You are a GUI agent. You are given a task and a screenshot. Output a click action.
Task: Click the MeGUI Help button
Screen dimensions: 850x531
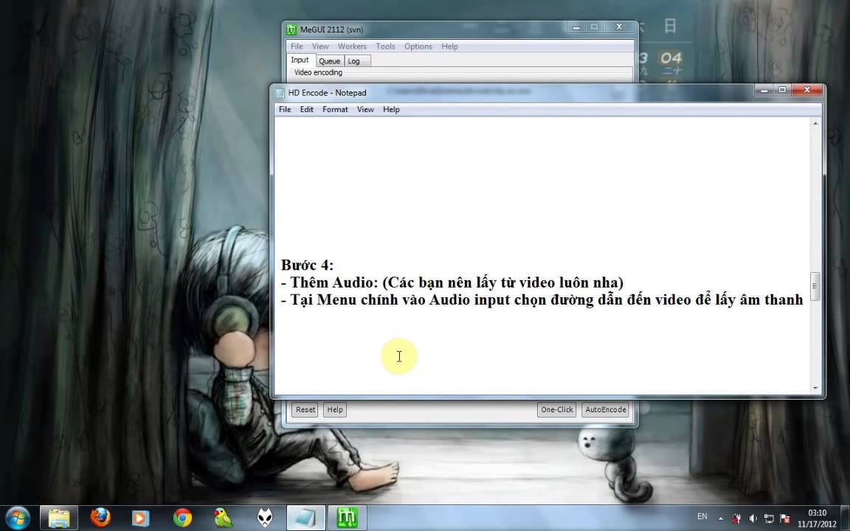335,409
